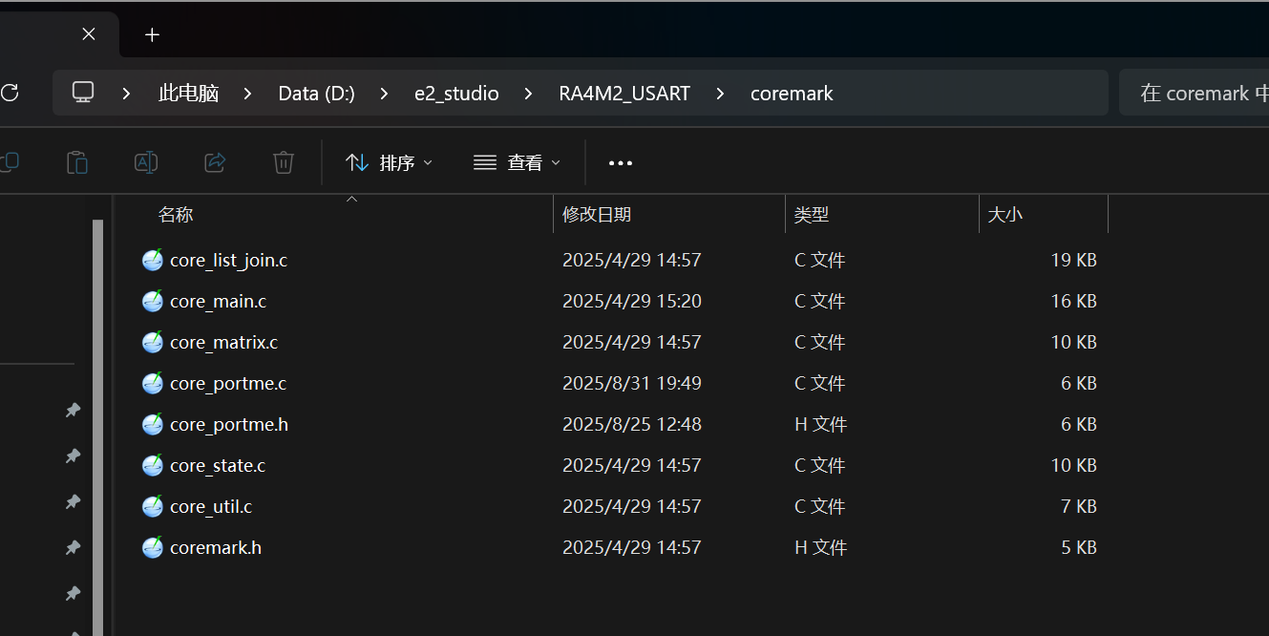
Task: Click the file icon beside core_list_join.c
Action: coord(153,260)
